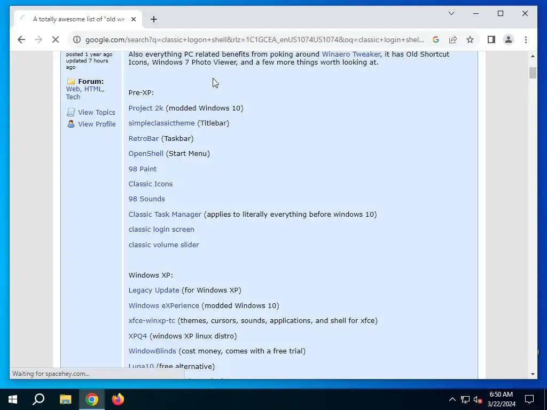
Task: Open the 98 Paint link
Action: point(142,169)
